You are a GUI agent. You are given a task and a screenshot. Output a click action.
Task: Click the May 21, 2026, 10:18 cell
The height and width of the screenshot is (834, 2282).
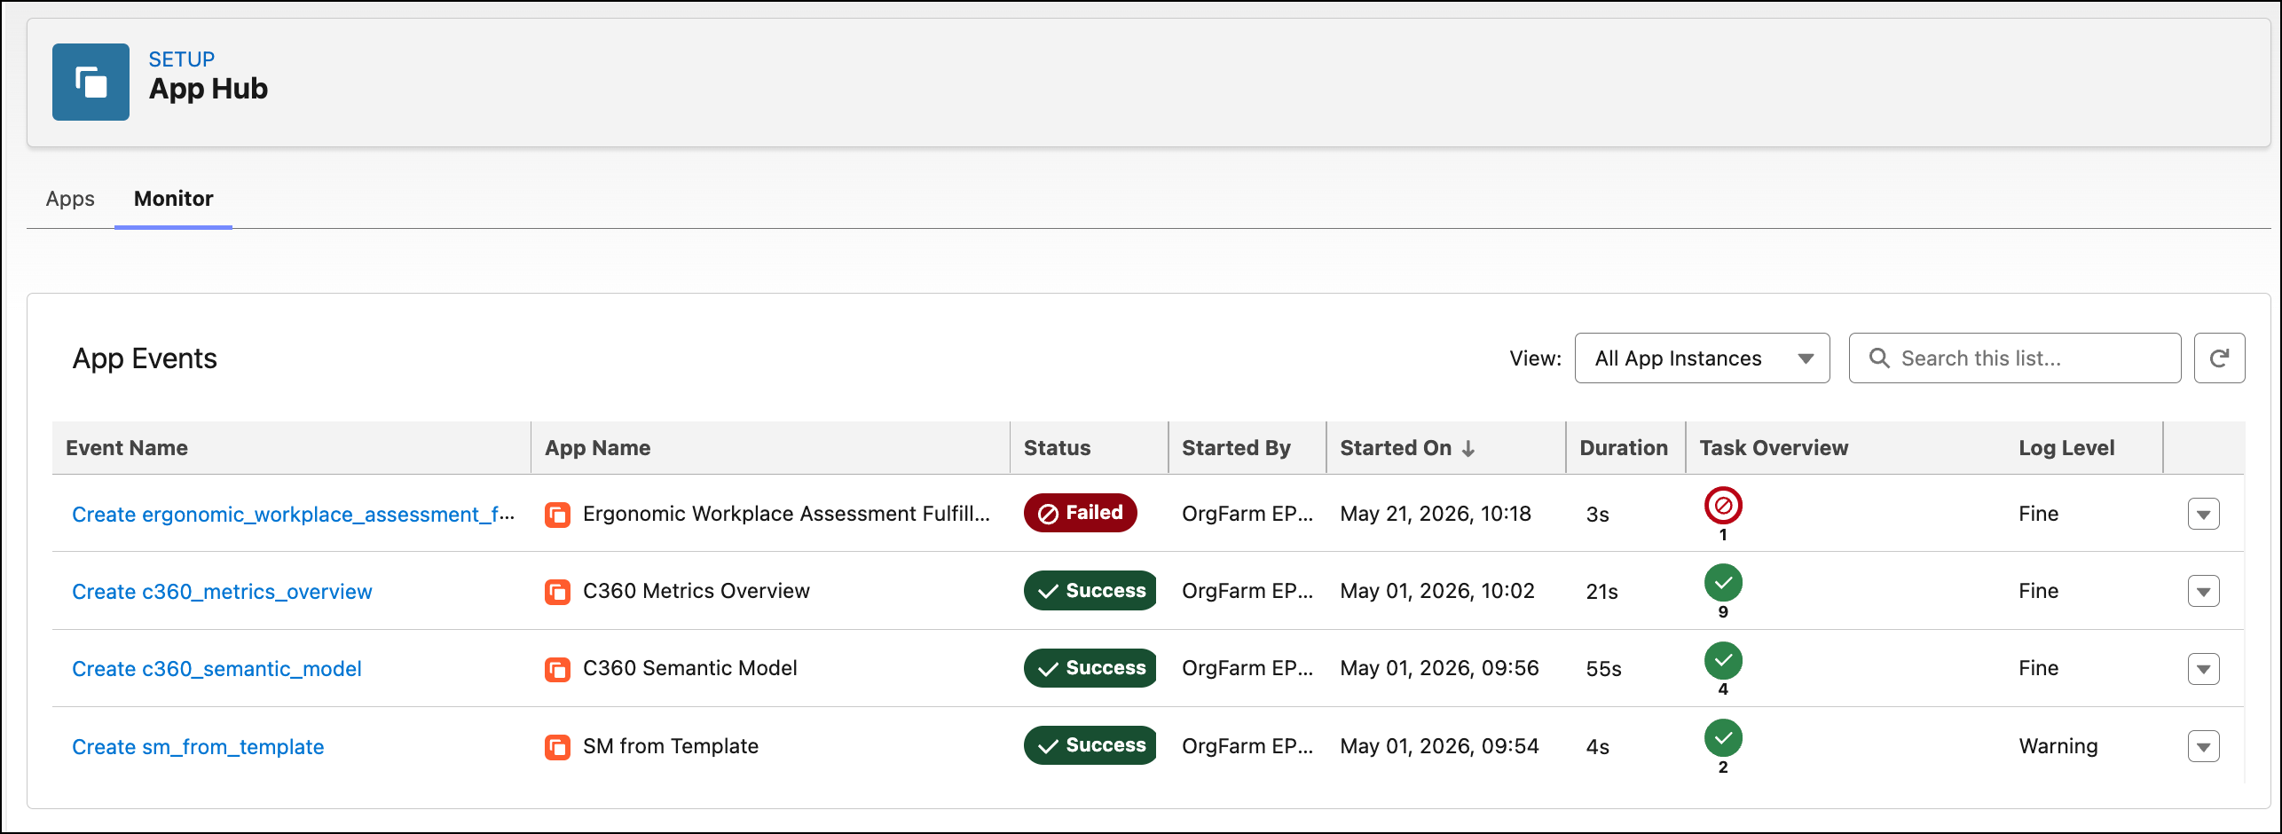[x=1436, y=514]
